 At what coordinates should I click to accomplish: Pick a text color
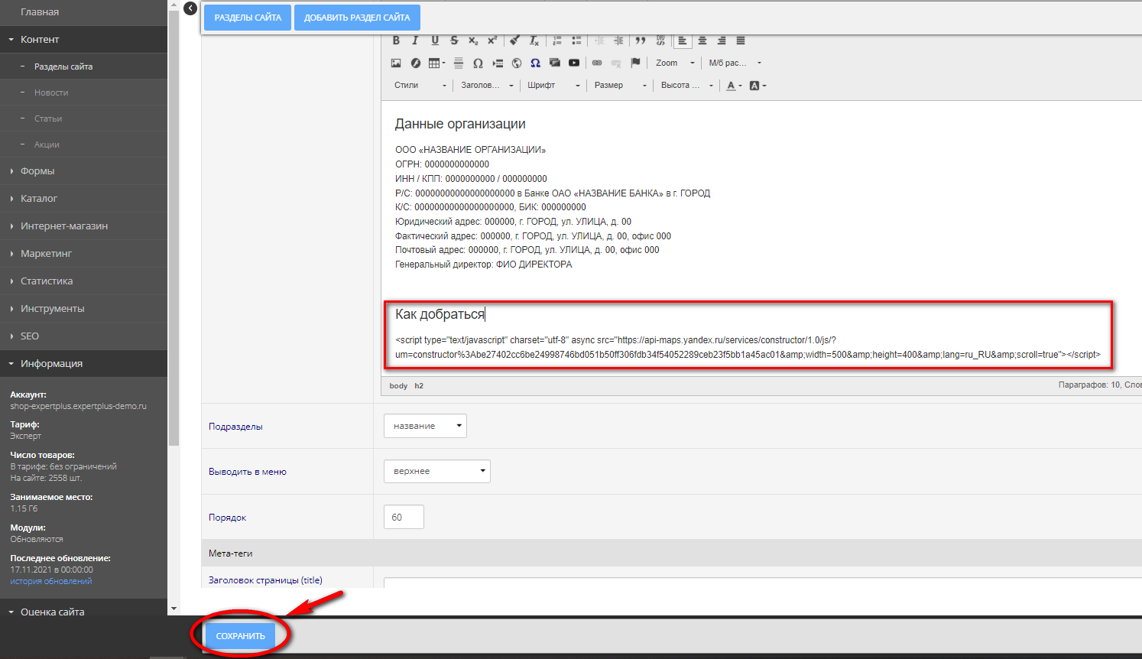[x=734, y=86]
